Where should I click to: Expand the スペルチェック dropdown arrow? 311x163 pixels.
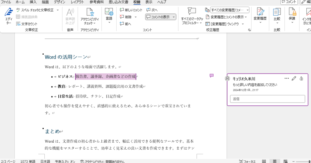coord(58,10)
